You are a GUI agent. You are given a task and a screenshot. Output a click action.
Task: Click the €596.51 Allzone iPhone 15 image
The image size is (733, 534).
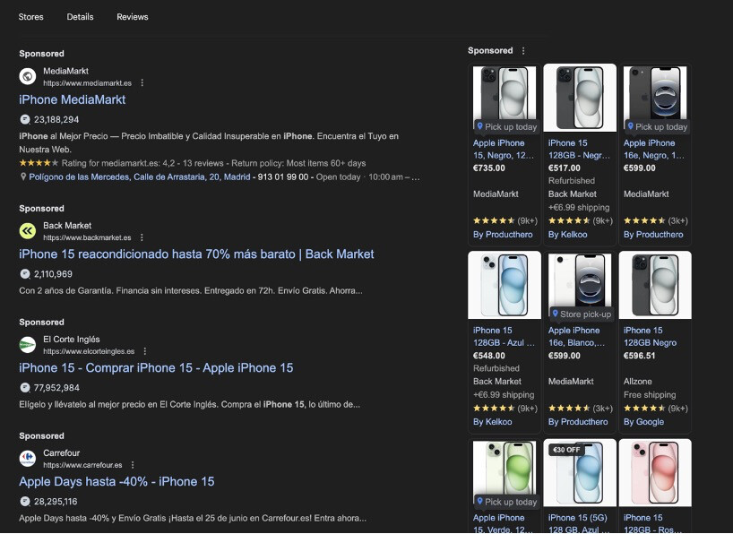point(655,285)
